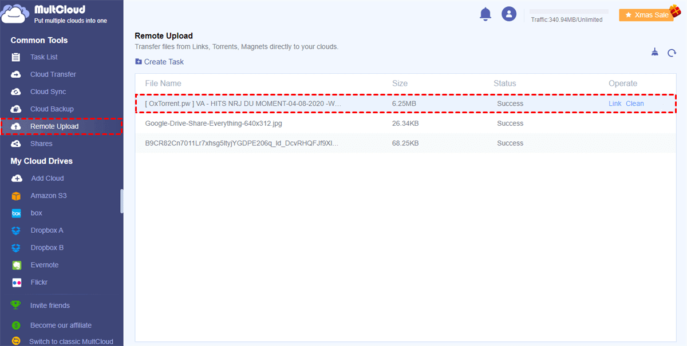
Task: Select Remote Upload menu item
Action: (x=54, y=126)
